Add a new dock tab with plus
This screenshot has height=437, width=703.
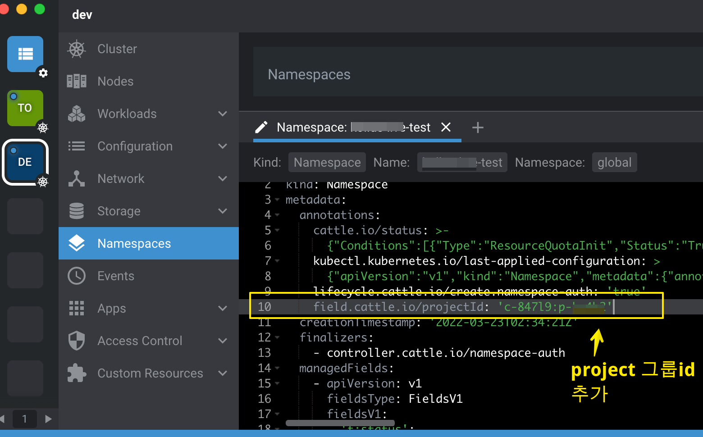coord(478,127)
